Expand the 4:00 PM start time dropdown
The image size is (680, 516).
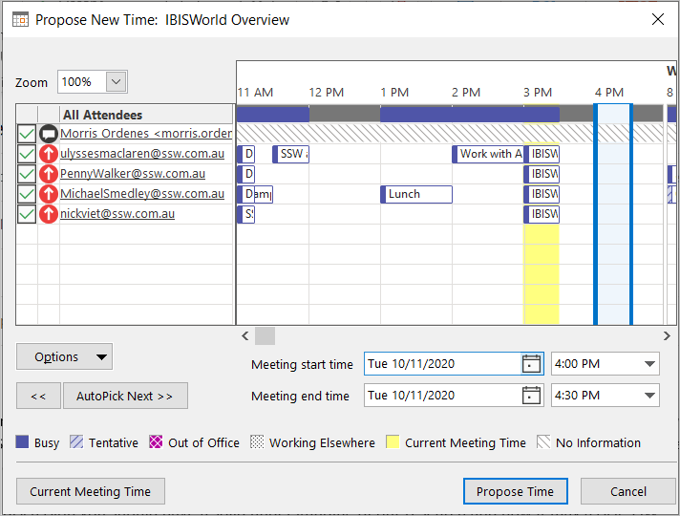(649, 364)
